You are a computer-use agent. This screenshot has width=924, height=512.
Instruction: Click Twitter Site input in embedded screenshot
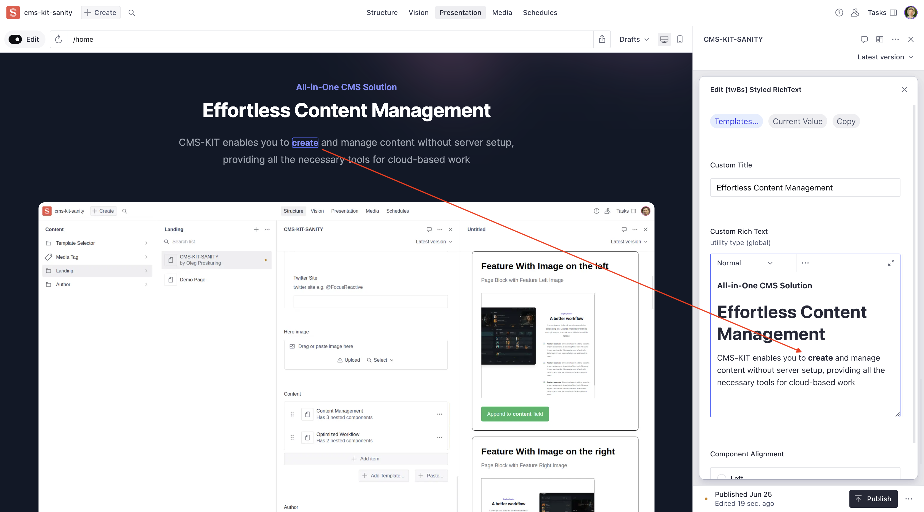[370, 301]
